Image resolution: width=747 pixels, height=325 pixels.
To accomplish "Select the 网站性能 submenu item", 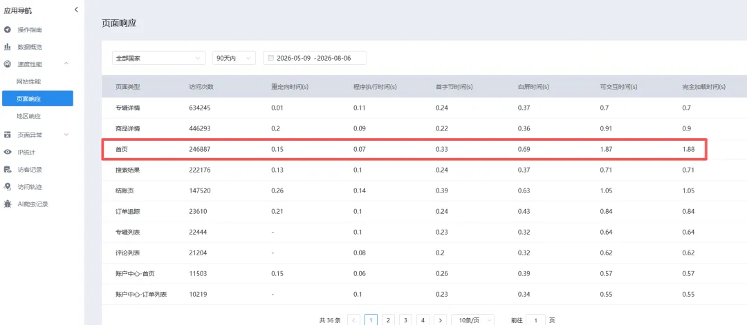I will (28, 81).
